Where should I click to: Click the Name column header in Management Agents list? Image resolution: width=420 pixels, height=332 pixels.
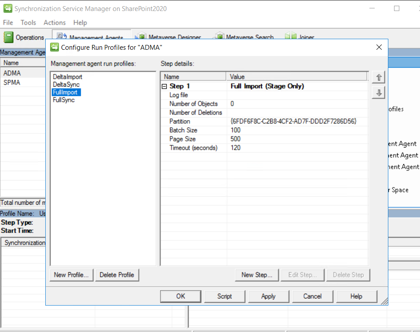coord(23,63)
